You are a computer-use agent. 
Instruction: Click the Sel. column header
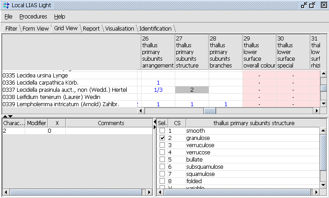pos(162,123)
